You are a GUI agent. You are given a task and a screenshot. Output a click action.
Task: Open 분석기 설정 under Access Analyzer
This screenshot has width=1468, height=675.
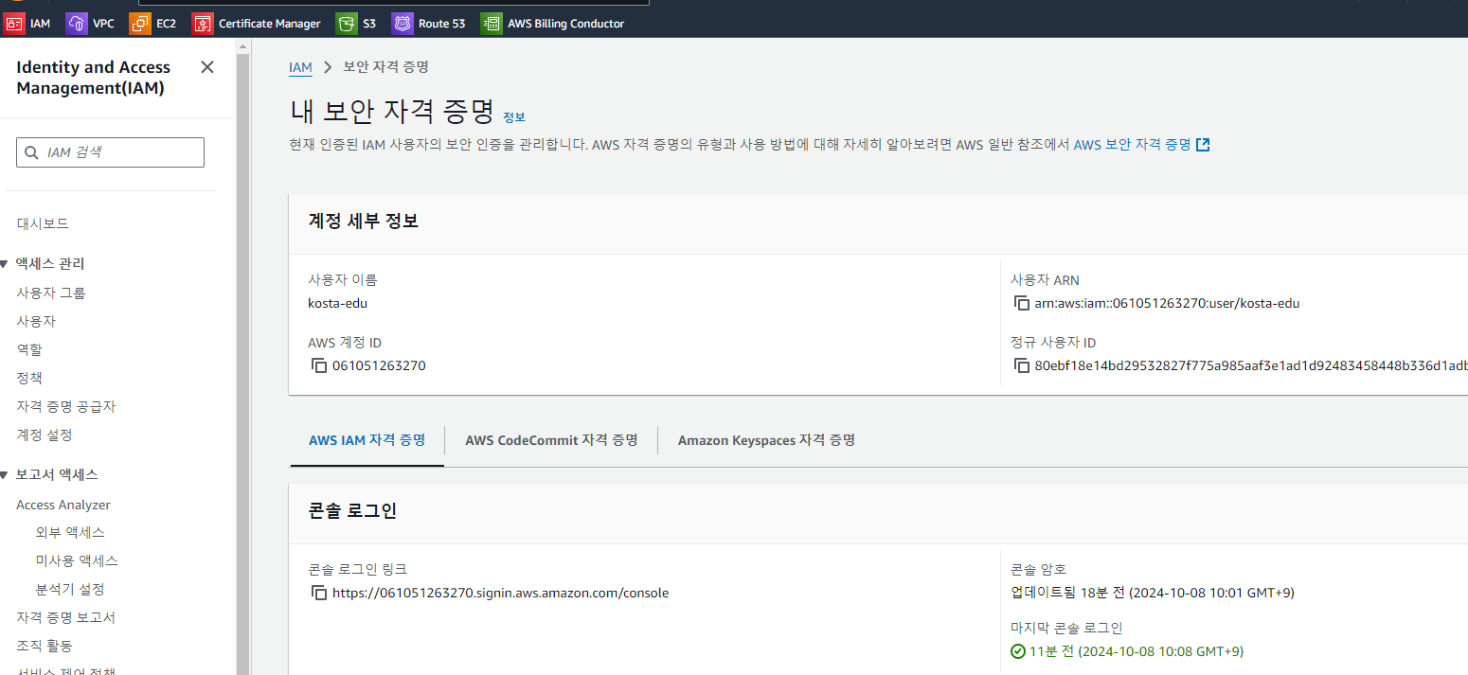(70, 589)
